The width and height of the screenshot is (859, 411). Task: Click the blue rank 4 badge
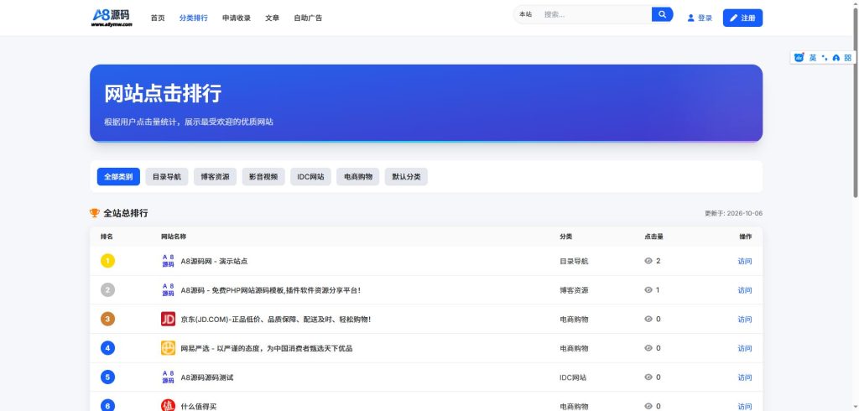(x=108, y=348)
